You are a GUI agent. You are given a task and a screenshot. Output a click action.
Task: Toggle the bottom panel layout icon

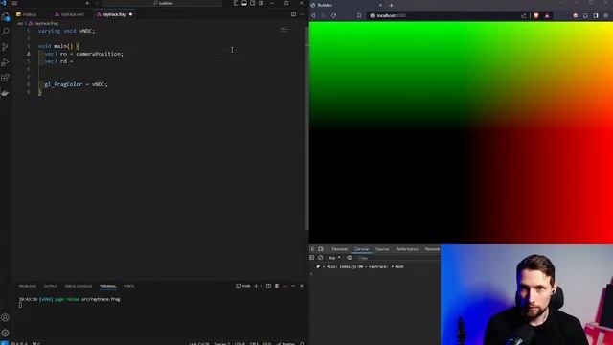click(244, 3)
